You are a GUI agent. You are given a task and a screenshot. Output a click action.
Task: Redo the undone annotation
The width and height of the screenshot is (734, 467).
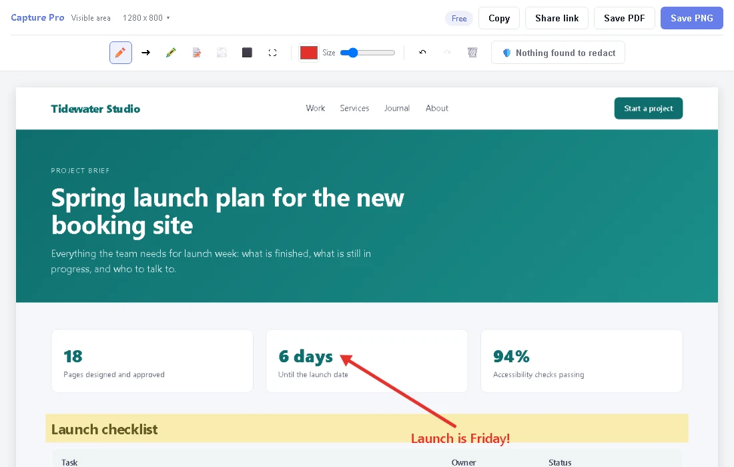(x=448, y=53)
